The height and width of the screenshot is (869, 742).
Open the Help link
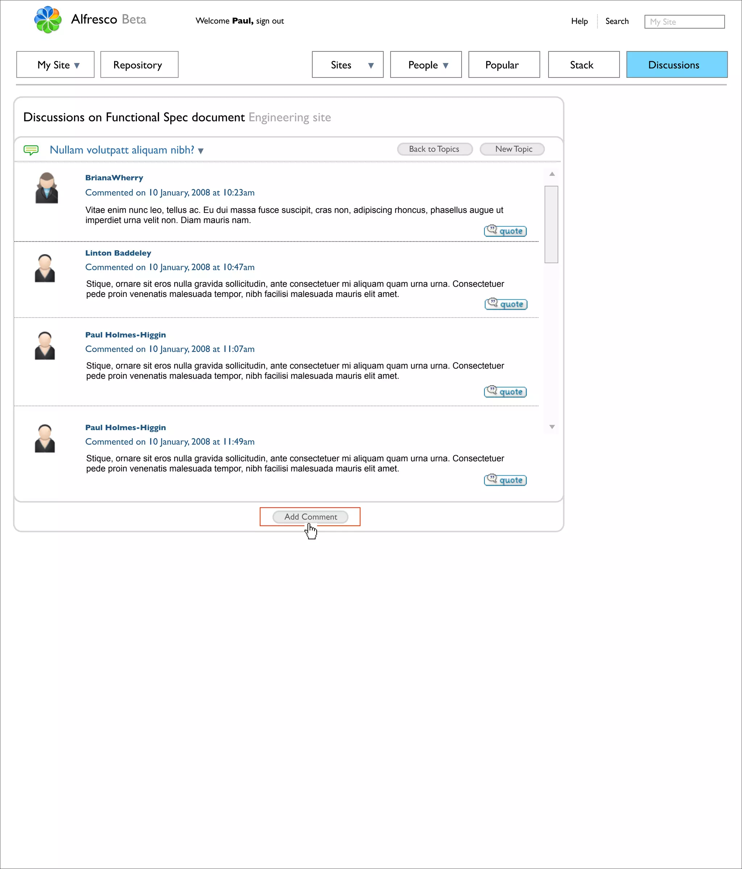coord(579,21)
